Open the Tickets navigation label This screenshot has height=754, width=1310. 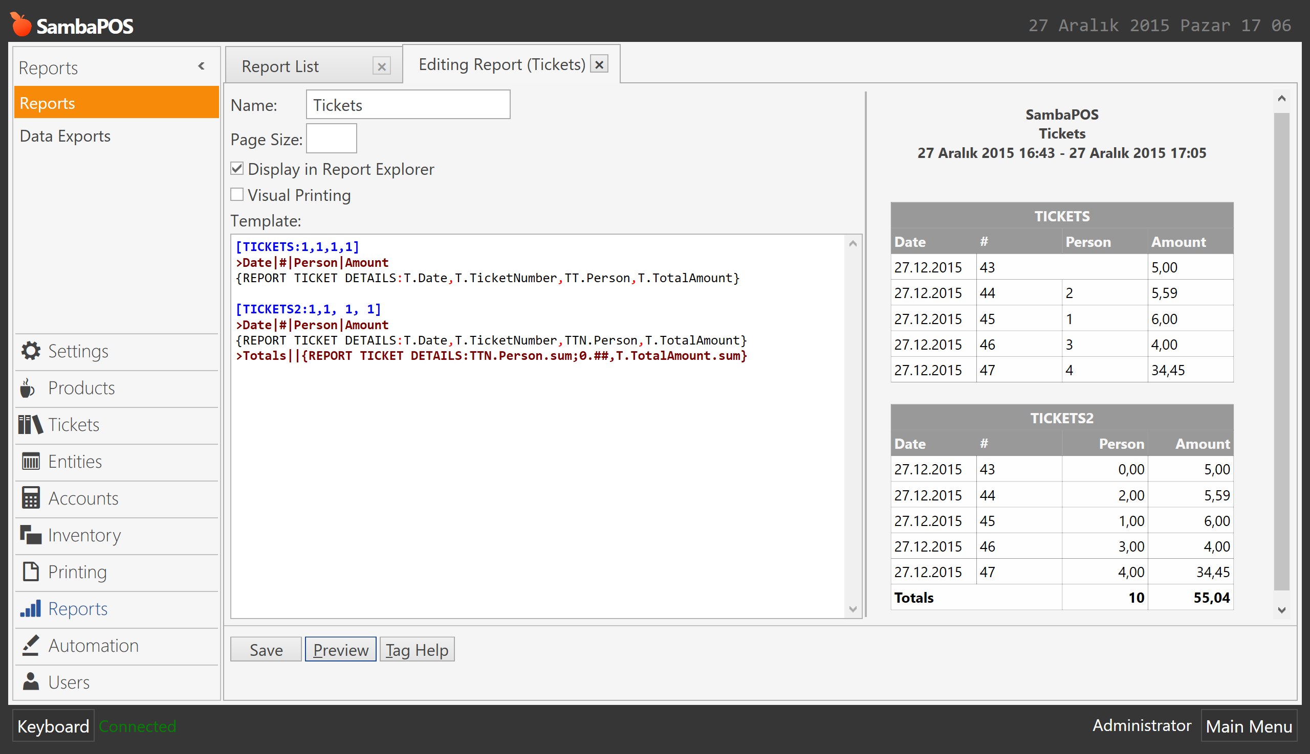[74, 425]
